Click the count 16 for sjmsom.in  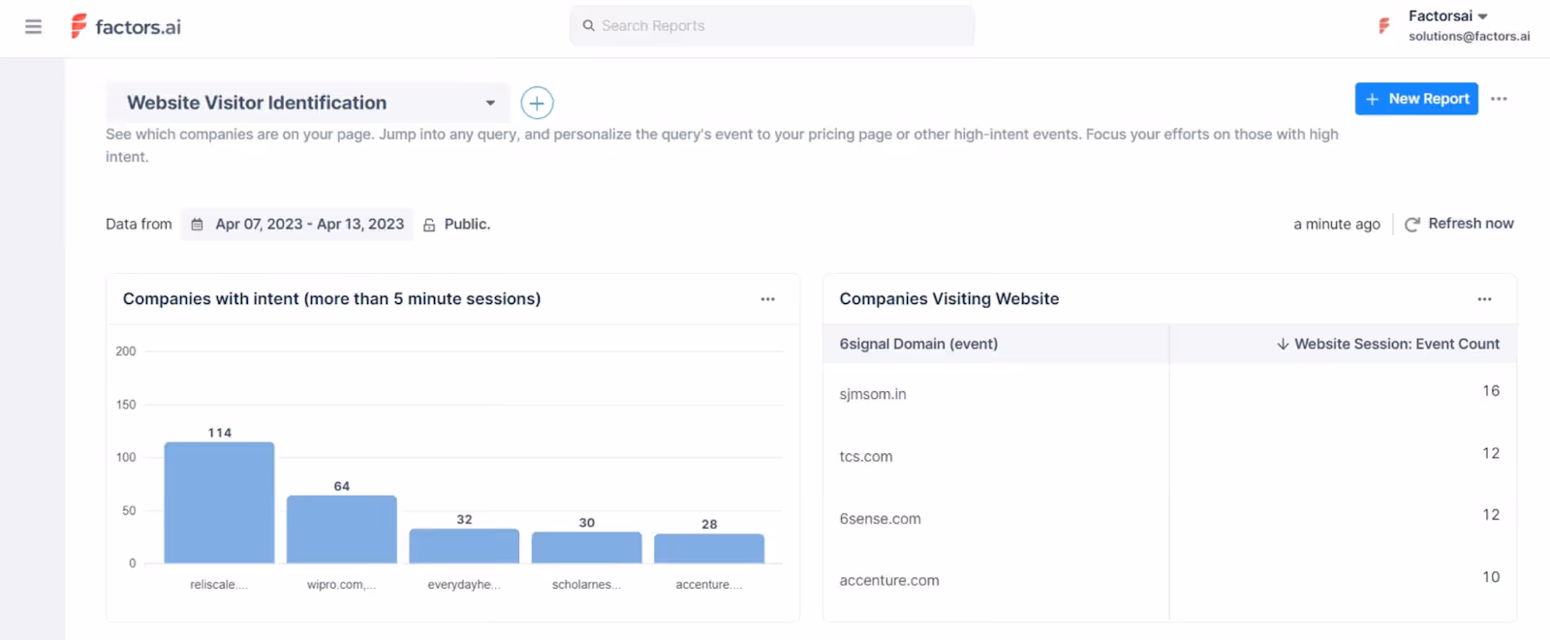point(1491,391)
